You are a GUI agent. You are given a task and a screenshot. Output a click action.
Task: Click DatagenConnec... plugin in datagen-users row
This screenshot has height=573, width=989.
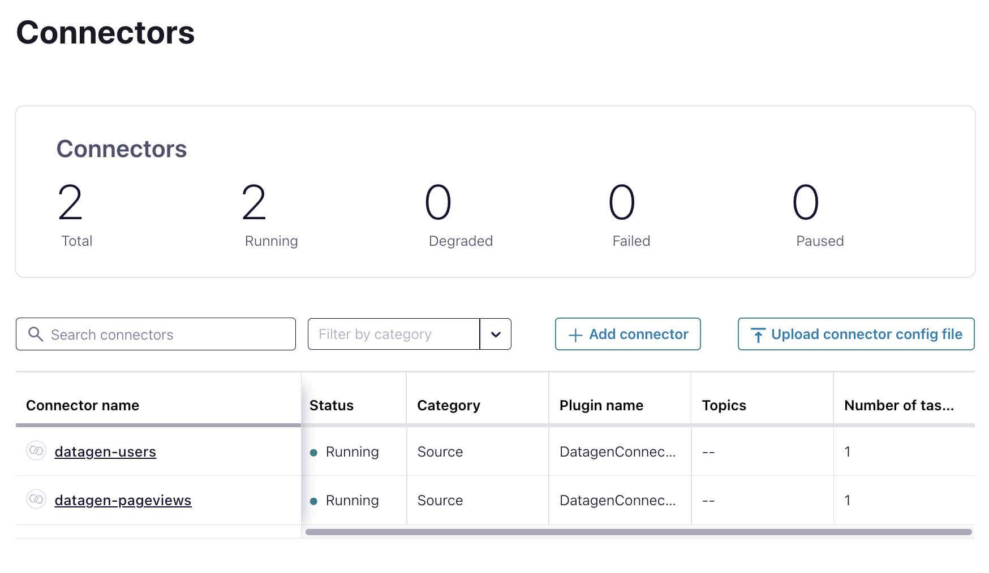[x=617, y=452]
